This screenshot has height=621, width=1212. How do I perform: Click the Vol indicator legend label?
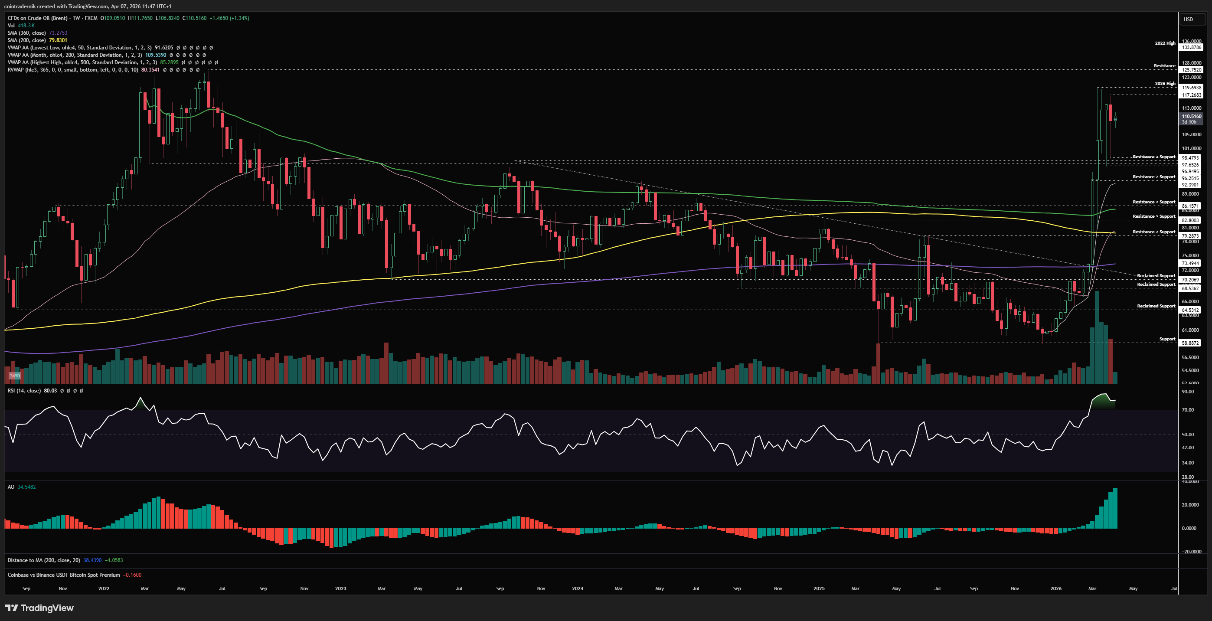pos(11,26)
